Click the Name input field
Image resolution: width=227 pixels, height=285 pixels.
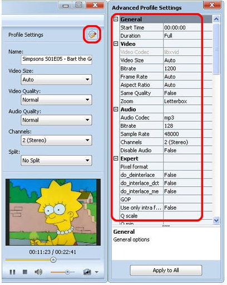pyautogui.click(x=56, y=60)
